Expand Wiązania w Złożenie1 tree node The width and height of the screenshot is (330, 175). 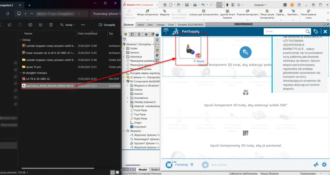128,85
